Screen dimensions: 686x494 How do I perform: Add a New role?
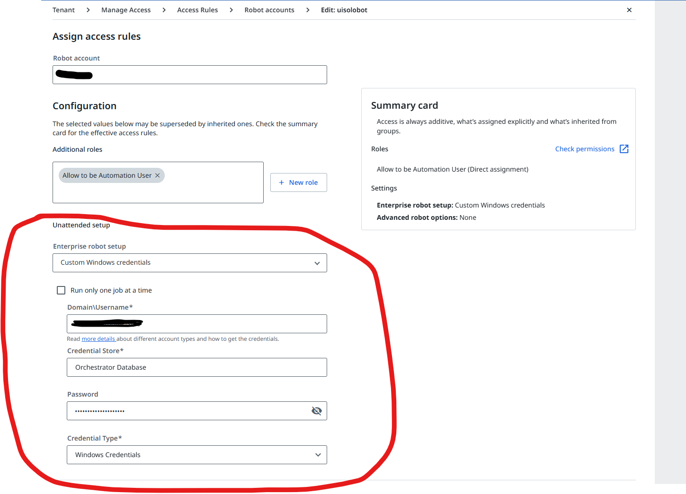[x=299, y=182]
